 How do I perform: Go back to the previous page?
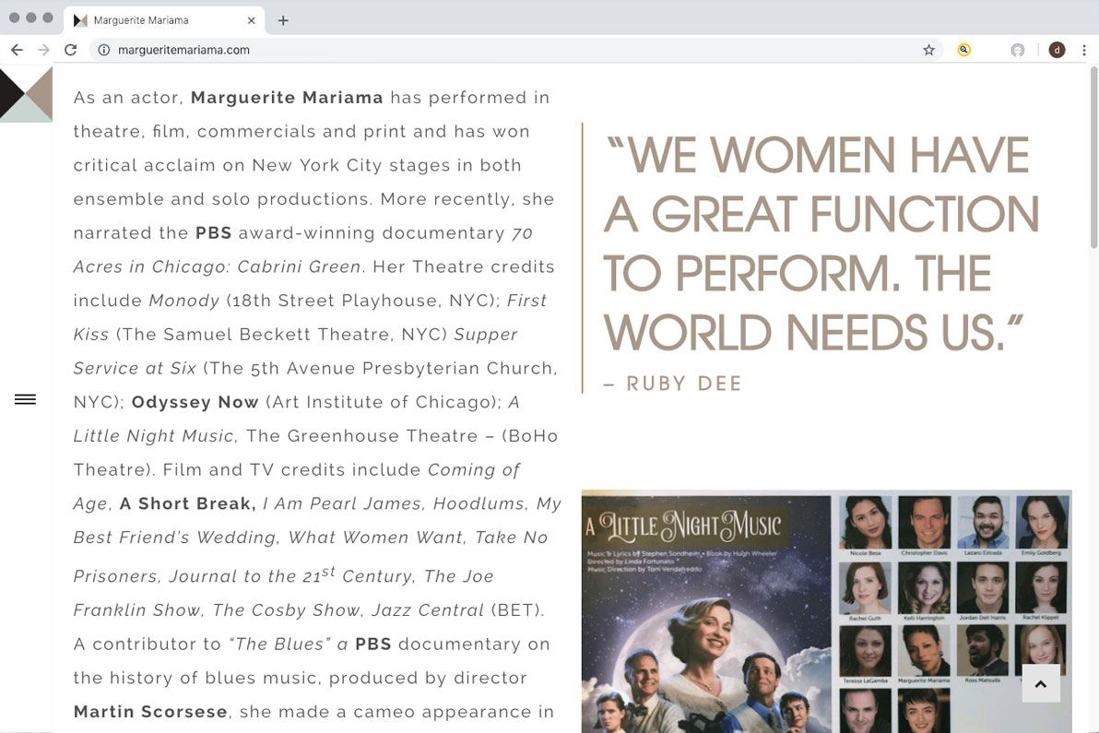[17, 50]
